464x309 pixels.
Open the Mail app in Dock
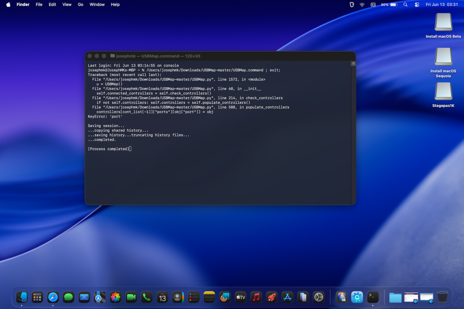(x=84, y=297)
